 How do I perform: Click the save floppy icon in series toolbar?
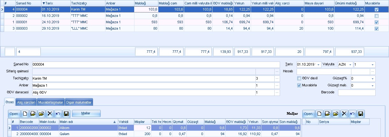point(361,113)
